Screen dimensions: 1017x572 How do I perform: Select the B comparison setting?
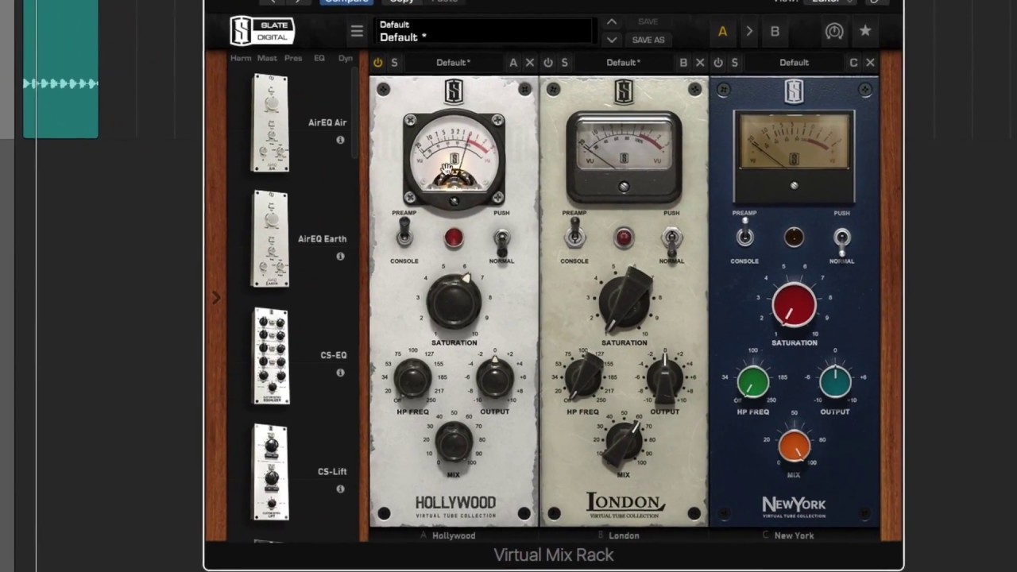pyautogui.click(x=775, y=32)
